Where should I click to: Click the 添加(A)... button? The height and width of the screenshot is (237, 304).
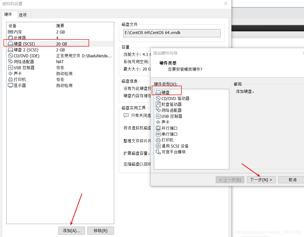71,231
